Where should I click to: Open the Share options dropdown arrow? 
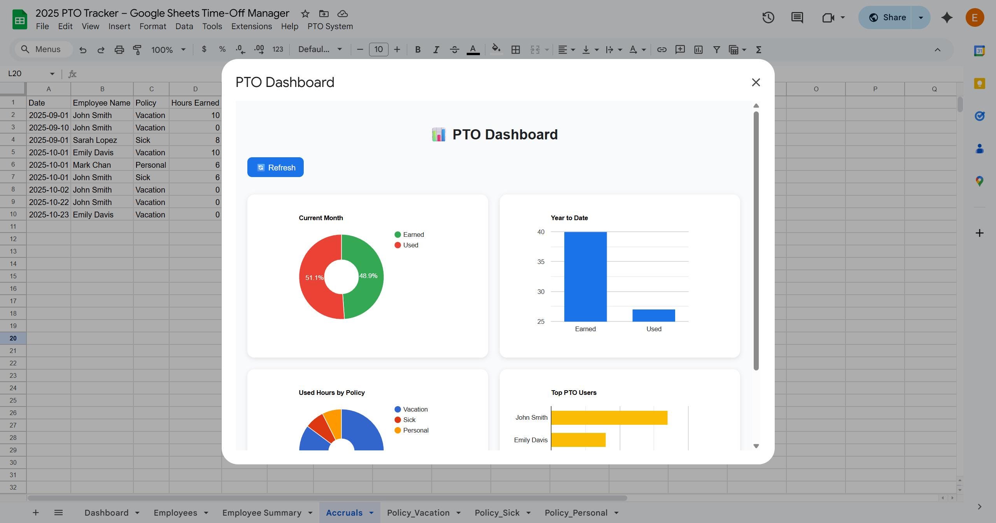(921, 17)
